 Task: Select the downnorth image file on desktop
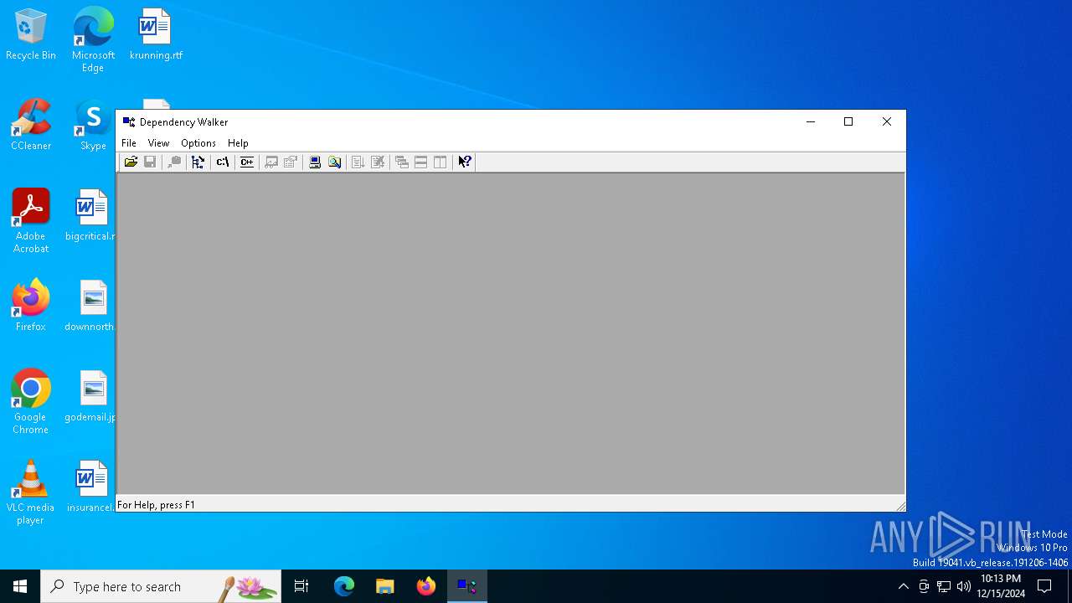pyautogui.click(x=90, y=306)
